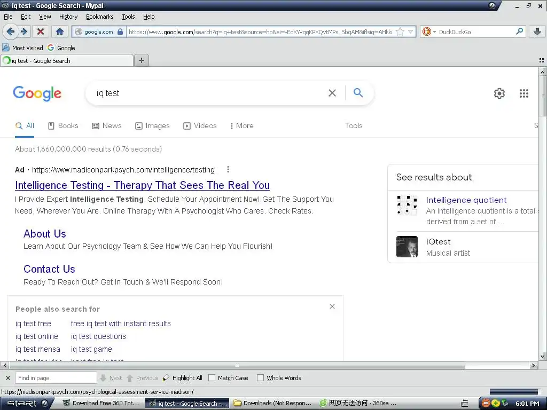Open the Intelligence Testing ad headline link
547x410 pixels.
(142, 185)
